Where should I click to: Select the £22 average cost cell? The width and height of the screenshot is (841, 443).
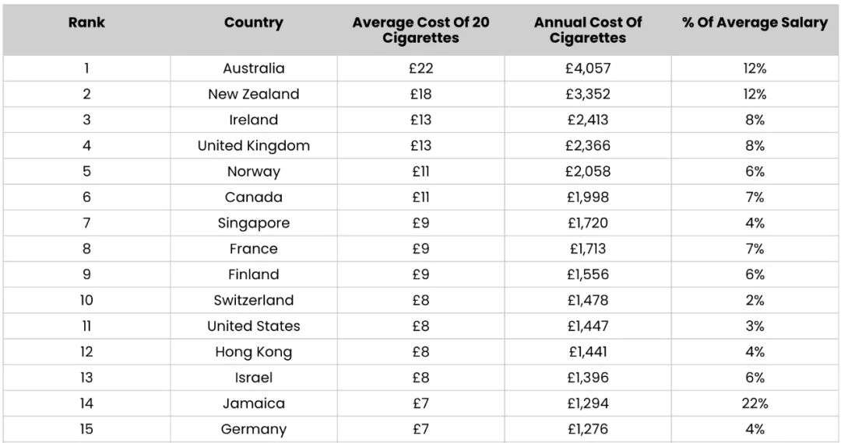[x=420, y=68]
